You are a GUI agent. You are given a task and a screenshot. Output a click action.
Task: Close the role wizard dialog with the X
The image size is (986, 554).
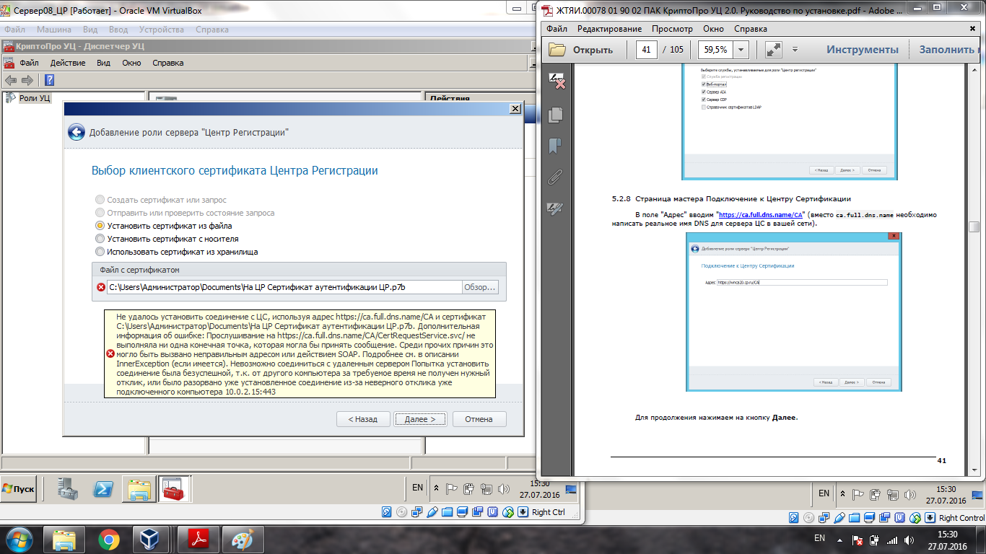(x=515, y=108)
